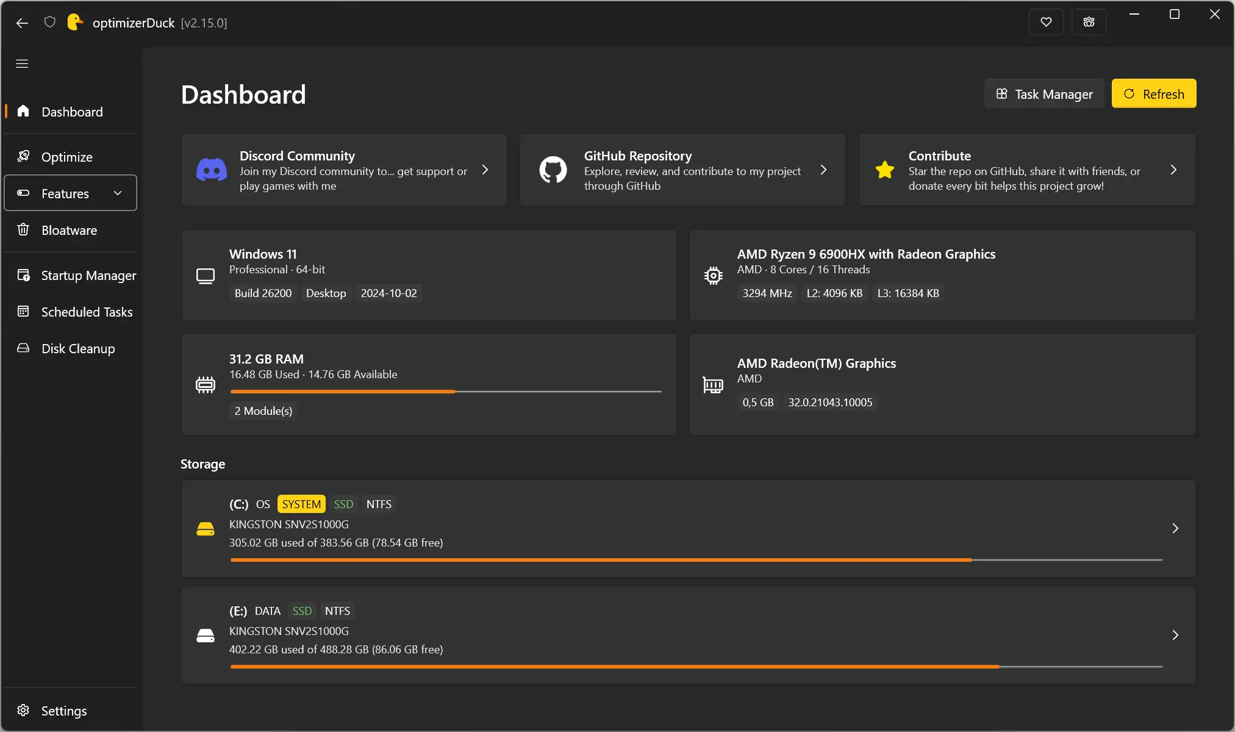The height and width of the screenshot is (732, 1235).
Task: Expand the E: DATA drive chevron
Action: (x=1175, y=635)
